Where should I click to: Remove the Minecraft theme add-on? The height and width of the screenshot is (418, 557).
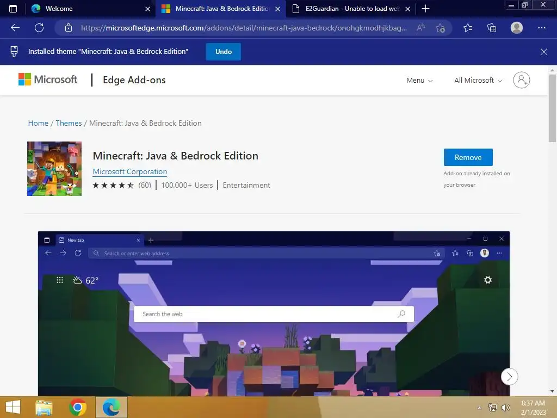click(468, 157)
